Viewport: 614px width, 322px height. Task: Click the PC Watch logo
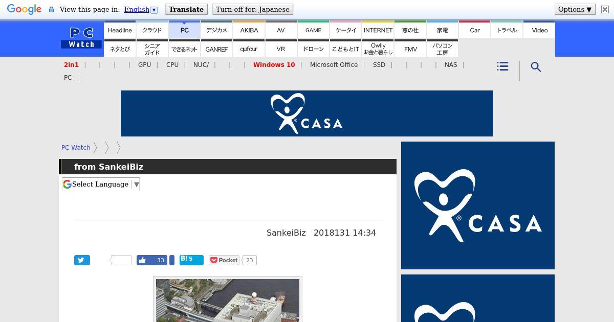point(81,38)
